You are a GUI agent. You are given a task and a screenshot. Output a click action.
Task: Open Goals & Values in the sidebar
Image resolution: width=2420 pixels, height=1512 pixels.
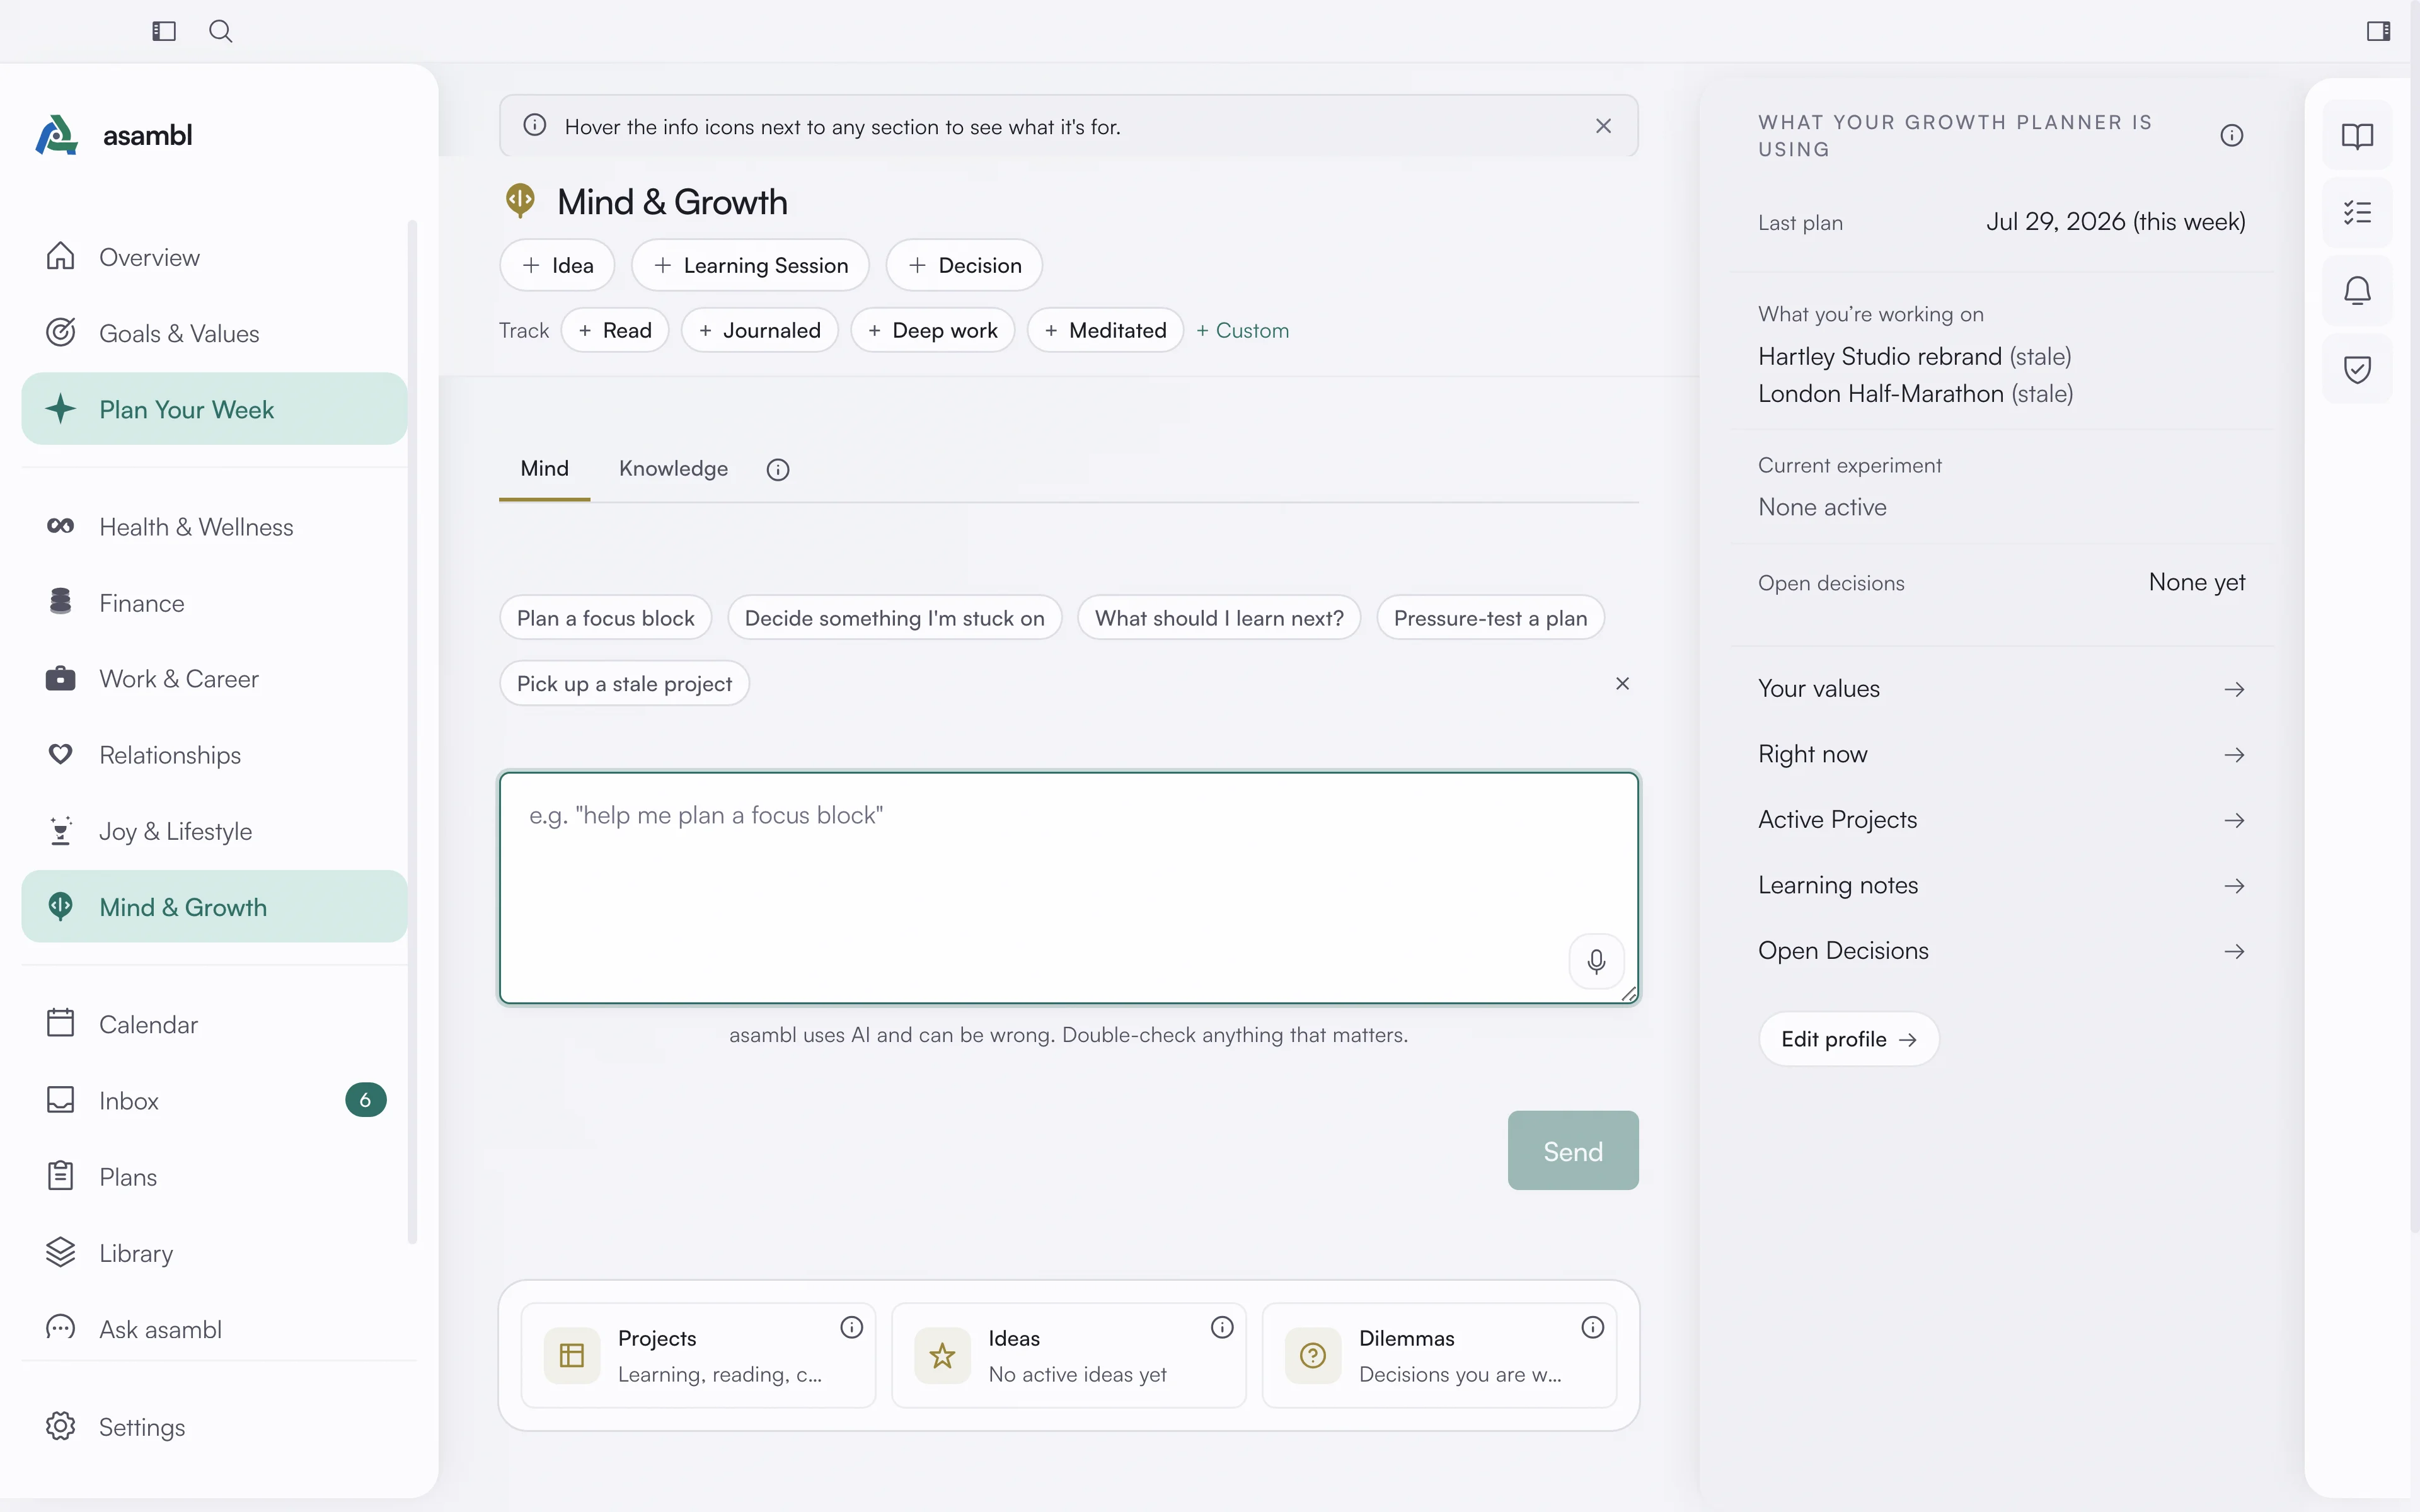click(214, 333)
